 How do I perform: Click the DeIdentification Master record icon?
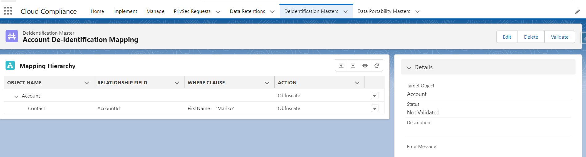click(12, 36)
